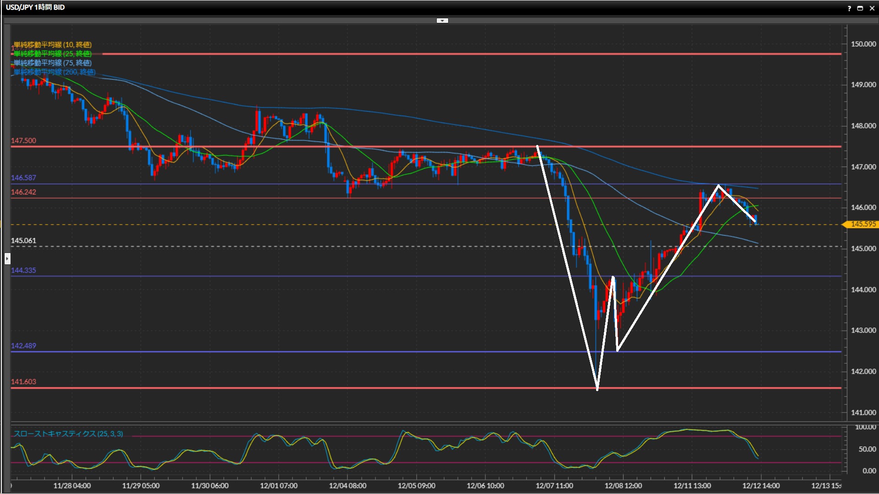Image resolution: width=879 pixels, height=494 pixels.
Task: Select the 141.603 red support line label
Action: point(23,381)
